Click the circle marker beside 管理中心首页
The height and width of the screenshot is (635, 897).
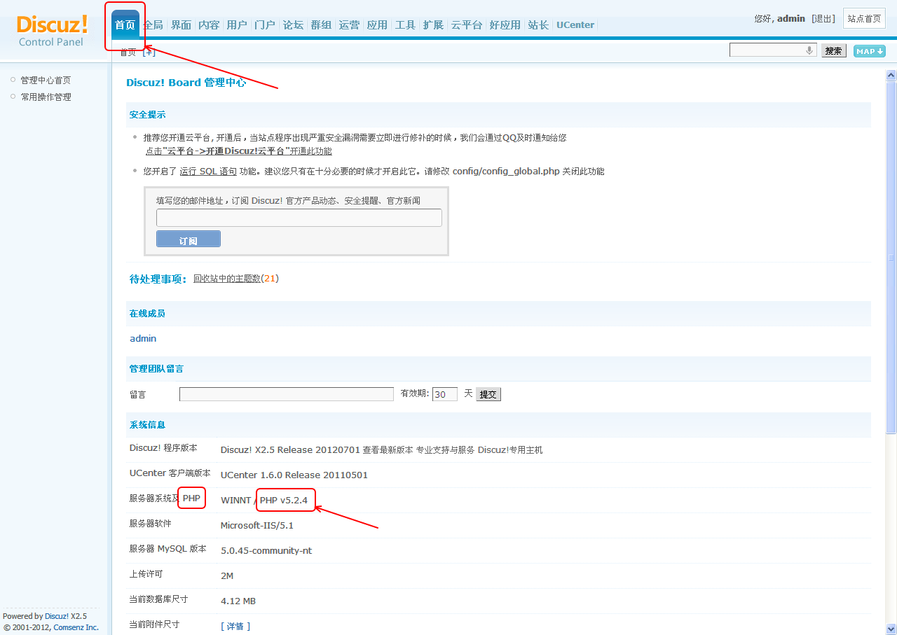point(13,79)
